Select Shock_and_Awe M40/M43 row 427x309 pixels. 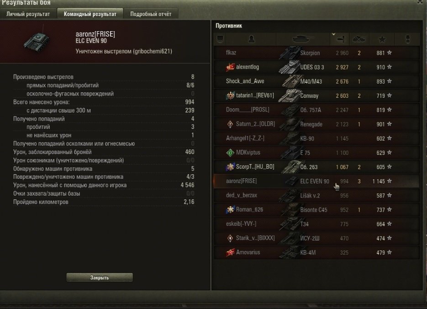click(316, 81)
